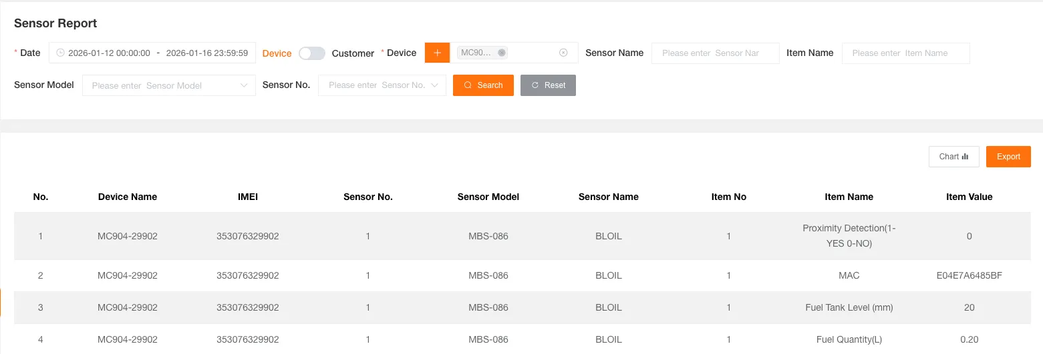Click the orange plus add device button

[x=437, y=53]
